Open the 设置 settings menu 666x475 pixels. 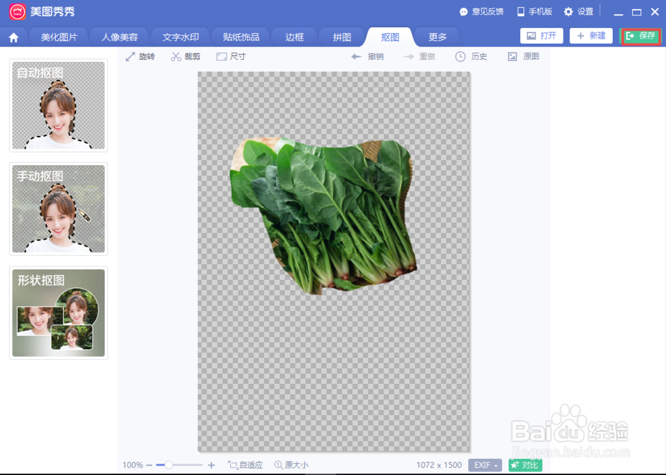tap(578, 11)
